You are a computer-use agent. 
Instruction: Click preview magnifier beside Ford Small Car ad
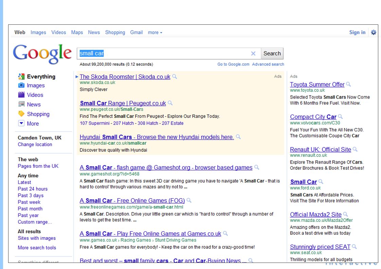[x=321, y=182]
